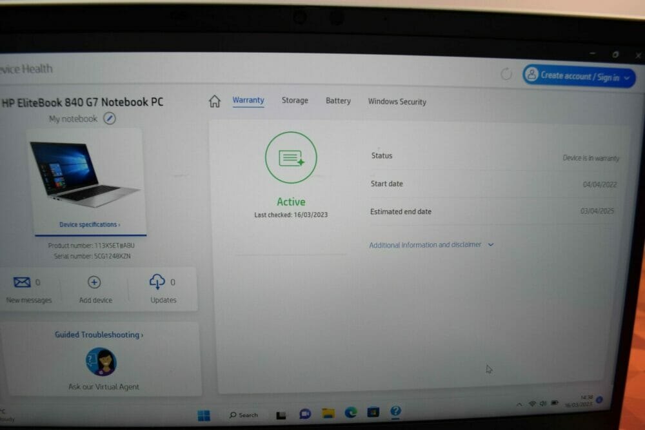This screenshot has width=645, height=430.
Task: Open the Device specifications link
Action: point(90,224)
